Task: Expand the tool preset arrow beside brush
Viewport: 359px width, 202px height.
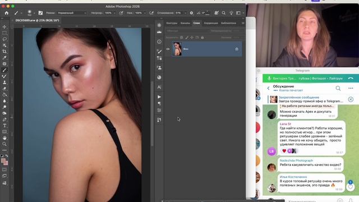Action: 21,13
